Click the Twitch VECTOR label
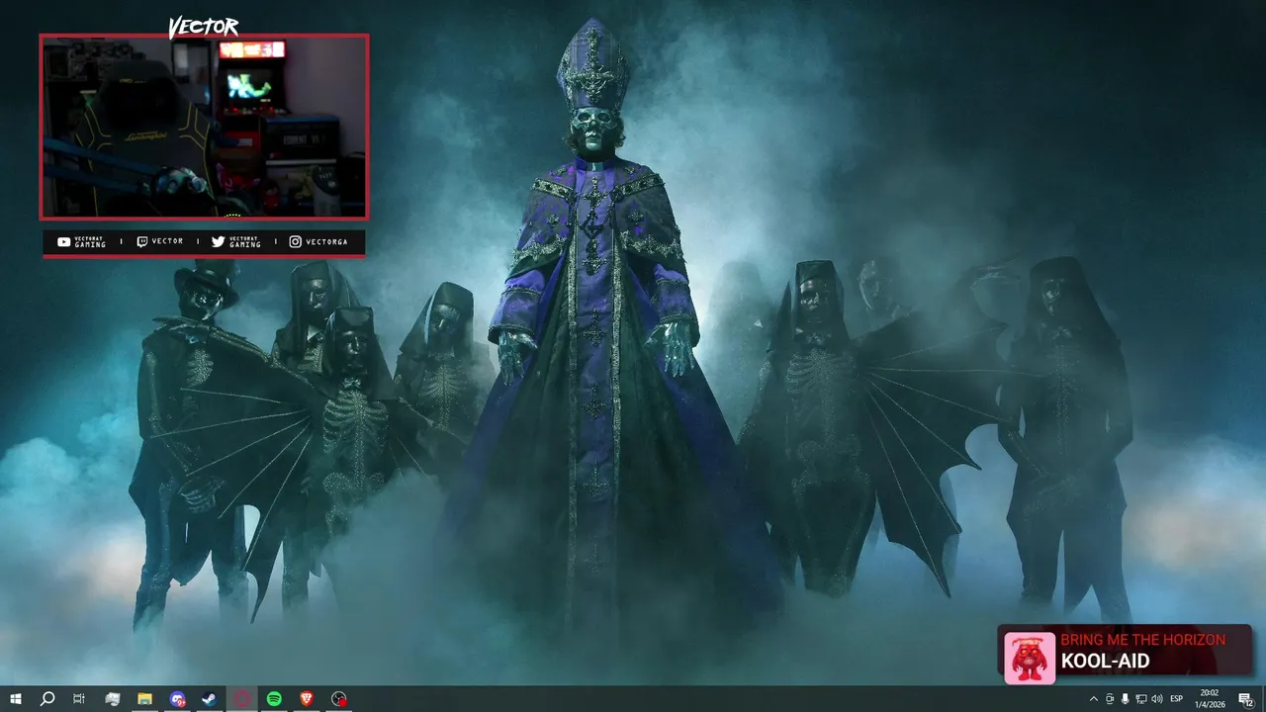Screen dimensions: 1266x712 point(159,241)
